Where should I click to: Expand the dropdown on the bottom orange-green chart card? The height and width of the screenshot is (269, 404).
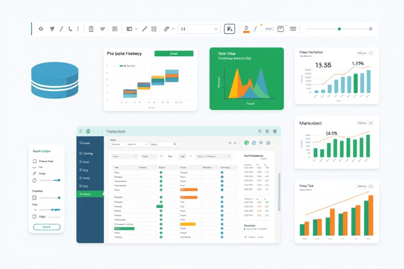pyautogui.click(x=365, y=187)
